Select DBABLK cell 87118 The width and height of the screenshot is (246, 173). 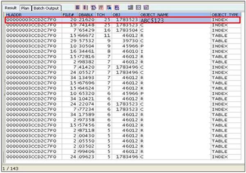pyautogui.click(x=87, y=130)
